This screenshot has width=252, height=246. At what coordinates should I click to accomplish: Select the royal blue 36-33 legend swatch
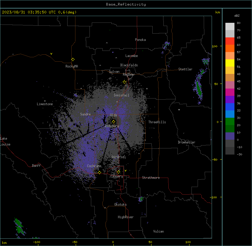[x=230, y=107]
